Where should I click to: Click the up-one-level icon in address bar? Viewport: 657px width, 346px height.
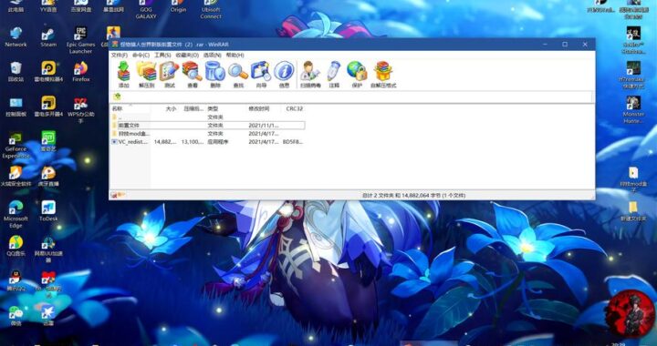117,97
